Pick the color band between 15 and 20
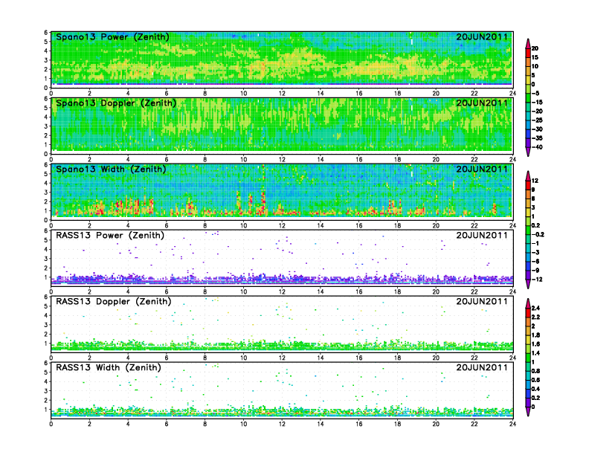Viewport: 589px width, 455px height. [x=529, y=53]
